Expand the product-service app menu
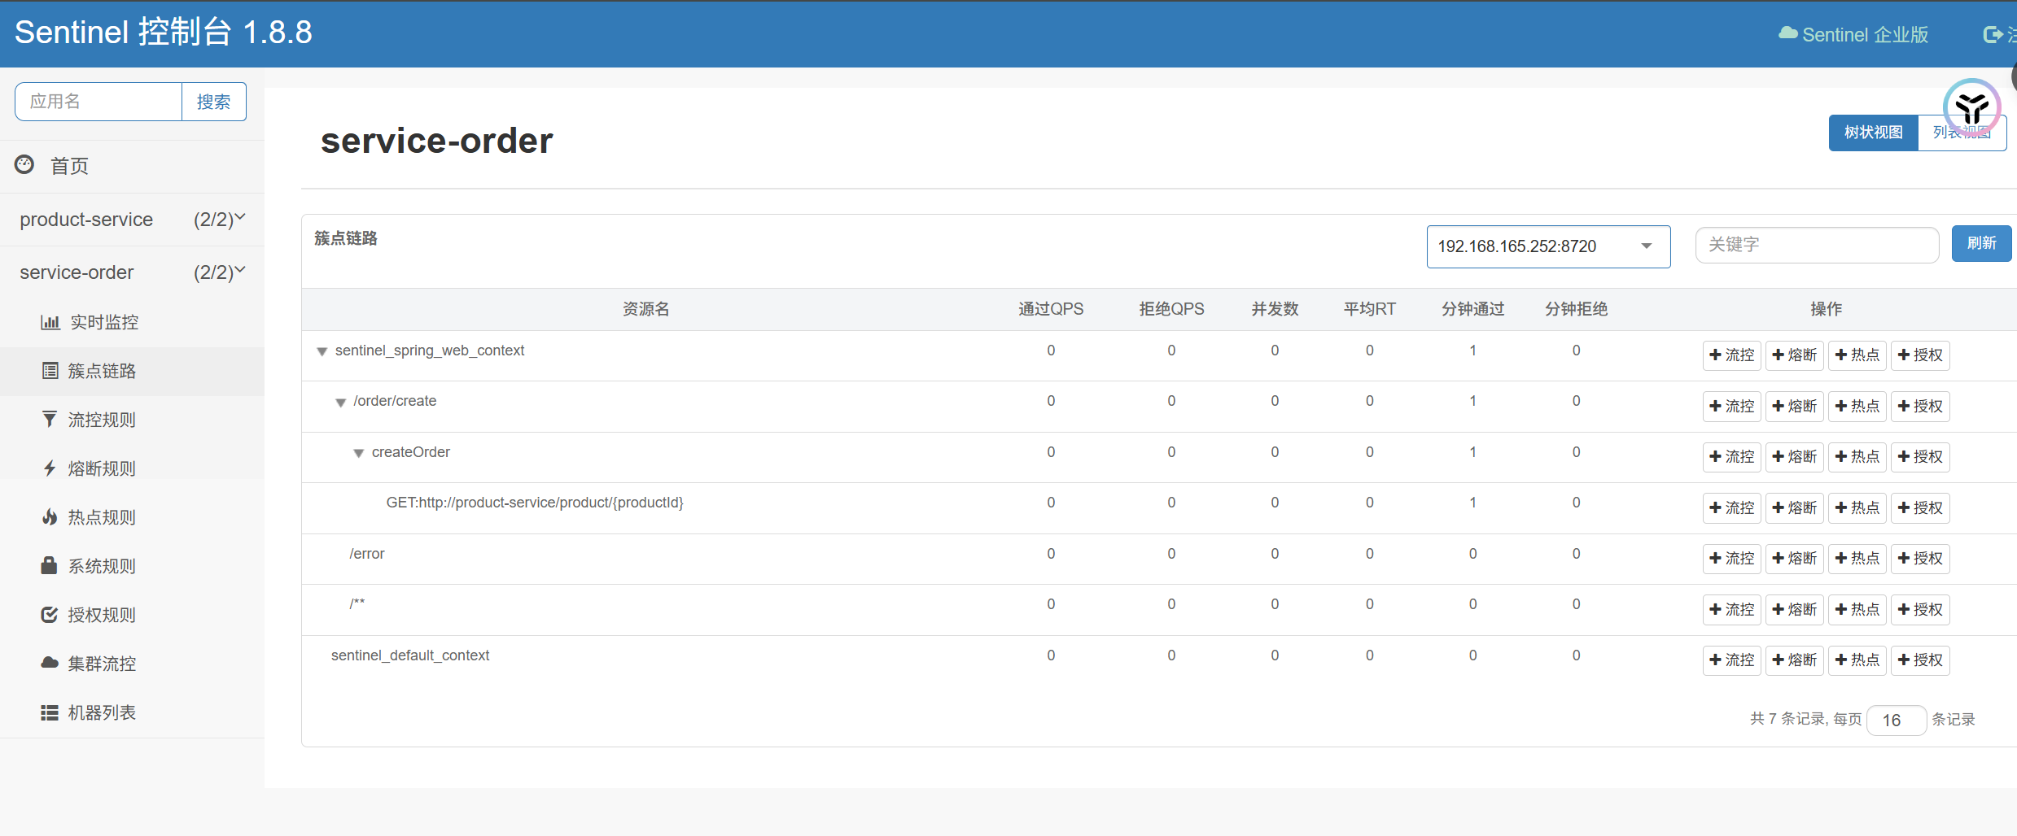The width and height of the screenshot is (2017, 836). (132, 220)
